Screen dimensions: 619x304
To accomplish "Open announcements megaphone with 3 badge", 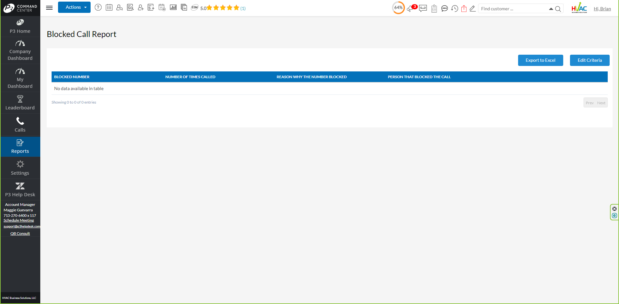I will pyautogui.click(x=412, y=8).
